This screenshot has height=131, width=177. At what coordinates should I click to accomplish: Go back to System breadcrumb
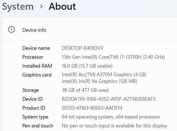click(x=18, y=7)
